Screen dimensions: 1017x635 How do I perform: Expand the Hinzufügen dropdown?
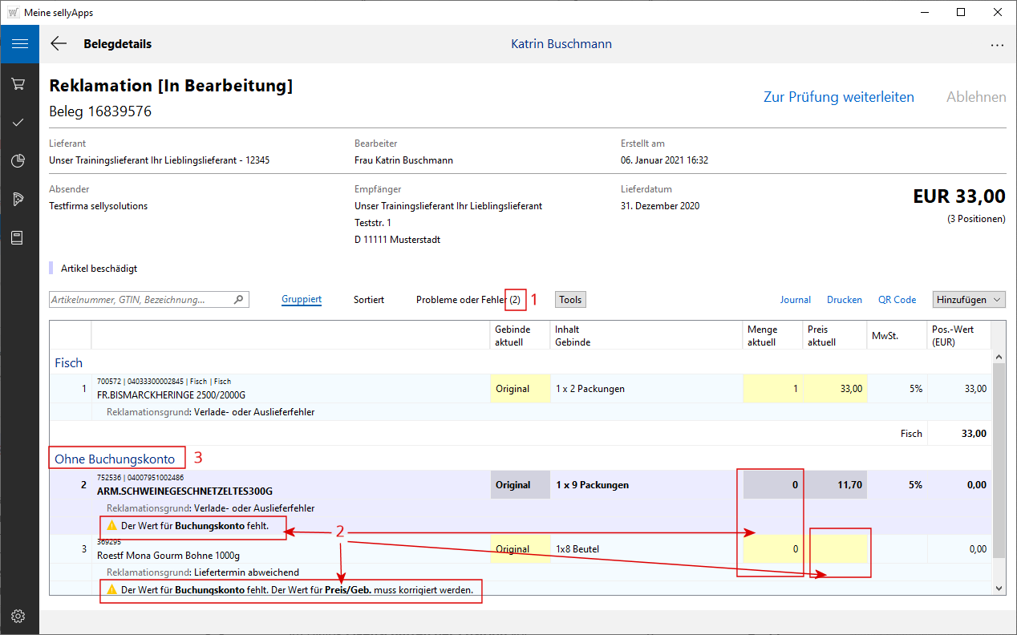pos(970,299)
